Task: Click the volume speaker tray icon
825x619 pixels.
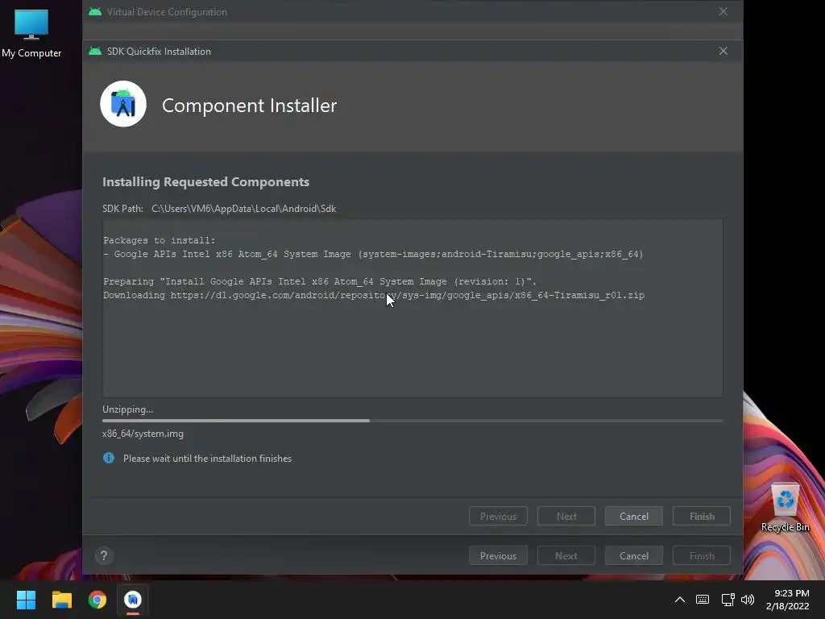Action: click(x=747, y=600)
